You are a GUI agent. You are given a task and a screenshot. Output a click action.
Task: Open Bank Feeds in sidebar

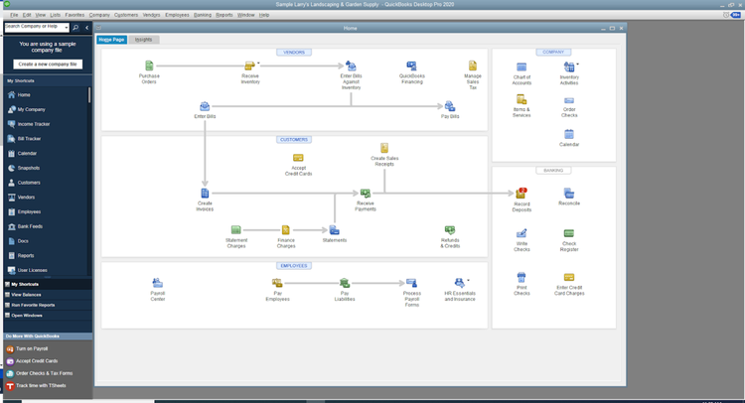click(x=29, y=227)
